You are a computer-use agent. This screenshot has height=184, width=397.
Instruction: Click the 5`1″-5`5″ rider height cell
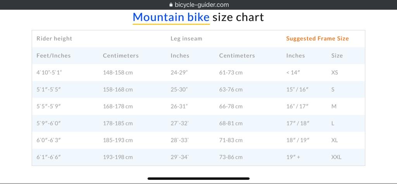point(48,89)
